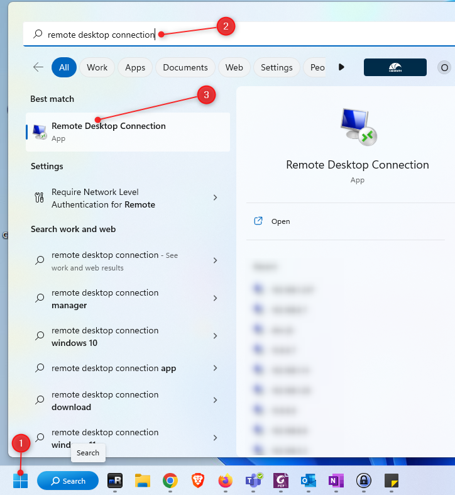The image size is (455, 495).
Task: Click Open in the preview pane
Action: click(280, 221)
